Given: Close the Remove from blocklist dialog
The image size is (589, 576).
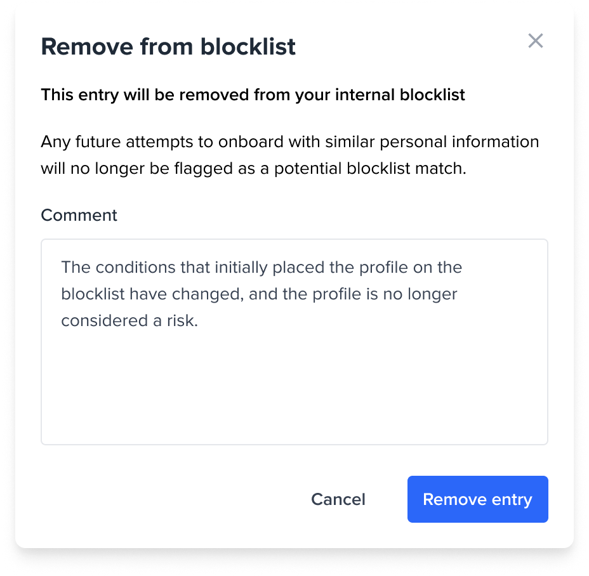Looking at the screenshot, I should (x=536, y=41).
